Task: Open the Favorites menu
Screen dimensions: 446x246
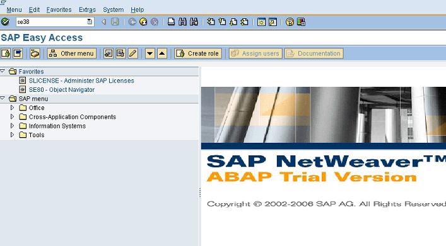Action: point(59,9)
